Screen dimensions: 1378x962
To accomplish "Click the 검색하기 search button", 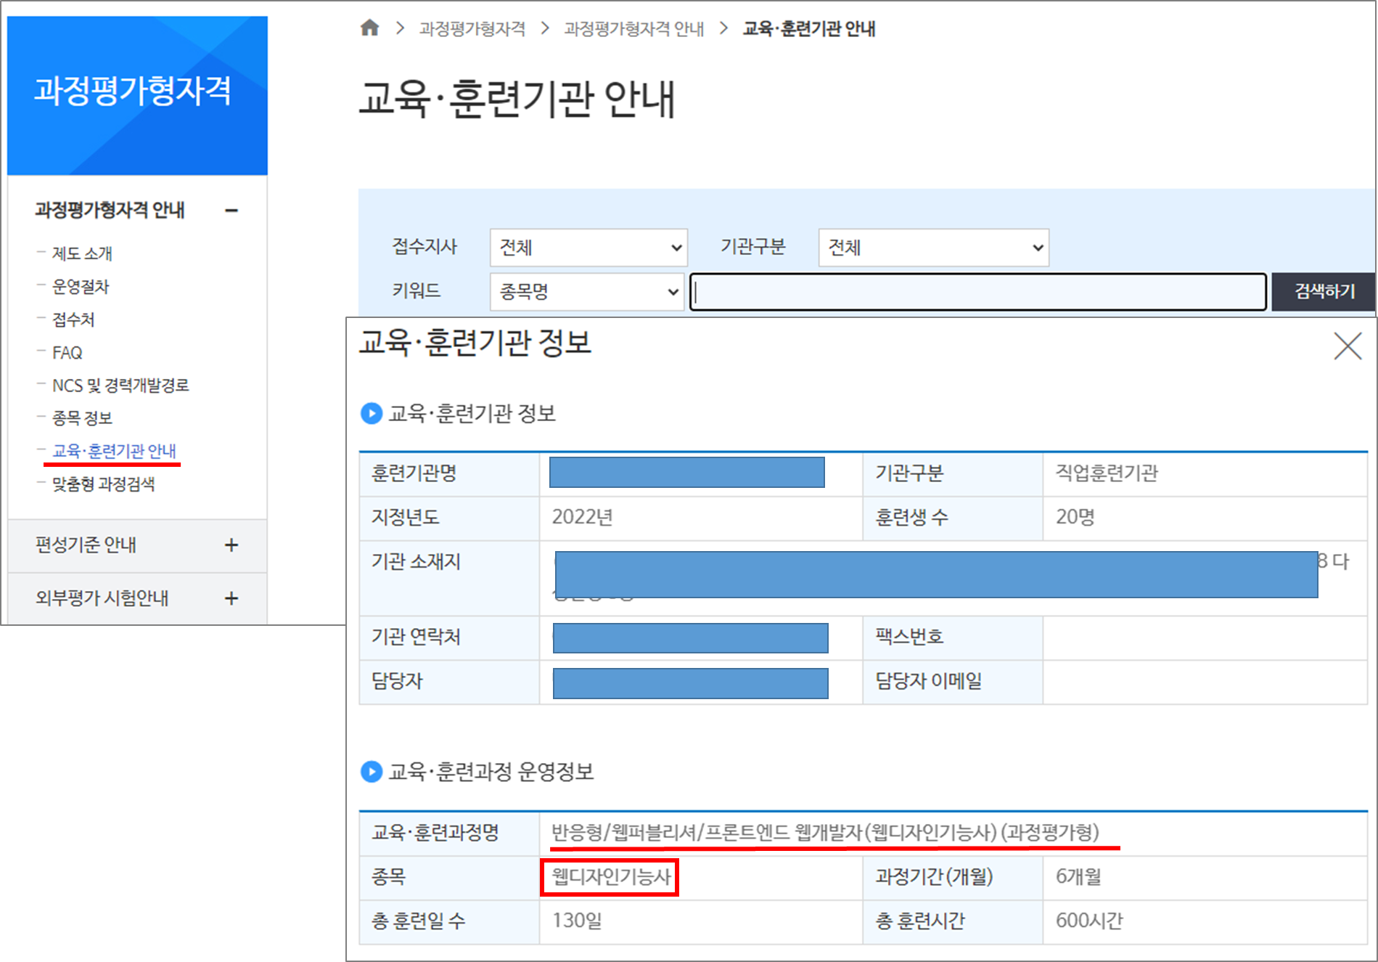I will click(1324, 292).
